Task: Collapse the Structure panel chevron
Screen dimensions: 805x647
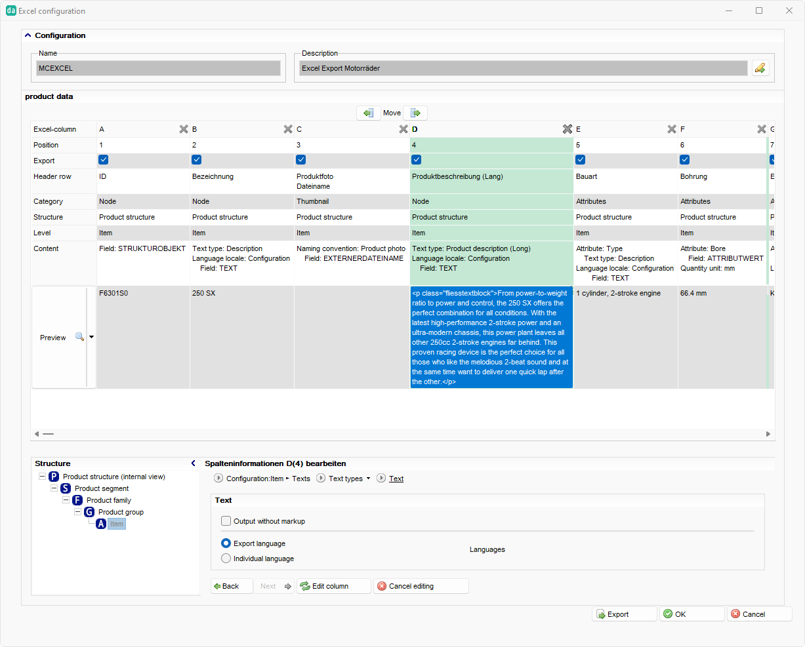Action: coord(194,463)
